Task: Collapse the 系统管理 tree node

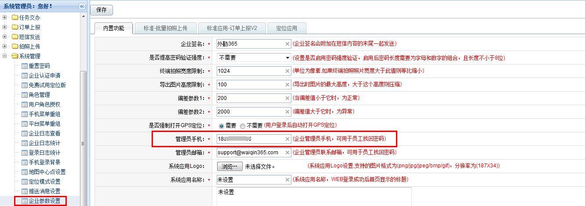Action: (5, 56)
